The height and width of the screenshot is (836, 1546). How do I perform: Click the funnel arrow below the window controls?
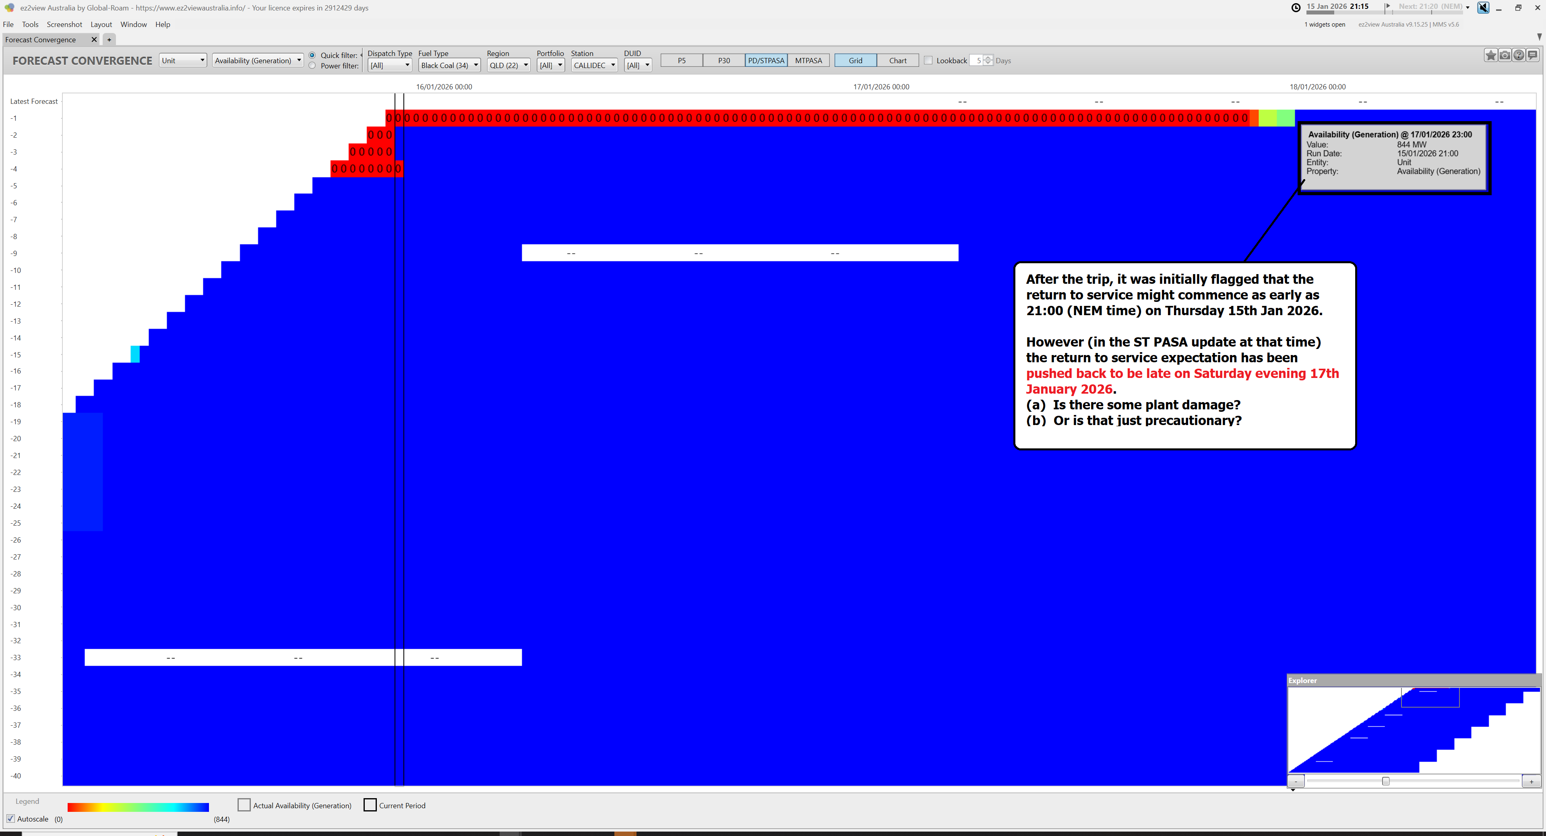tap(1540, 37)
